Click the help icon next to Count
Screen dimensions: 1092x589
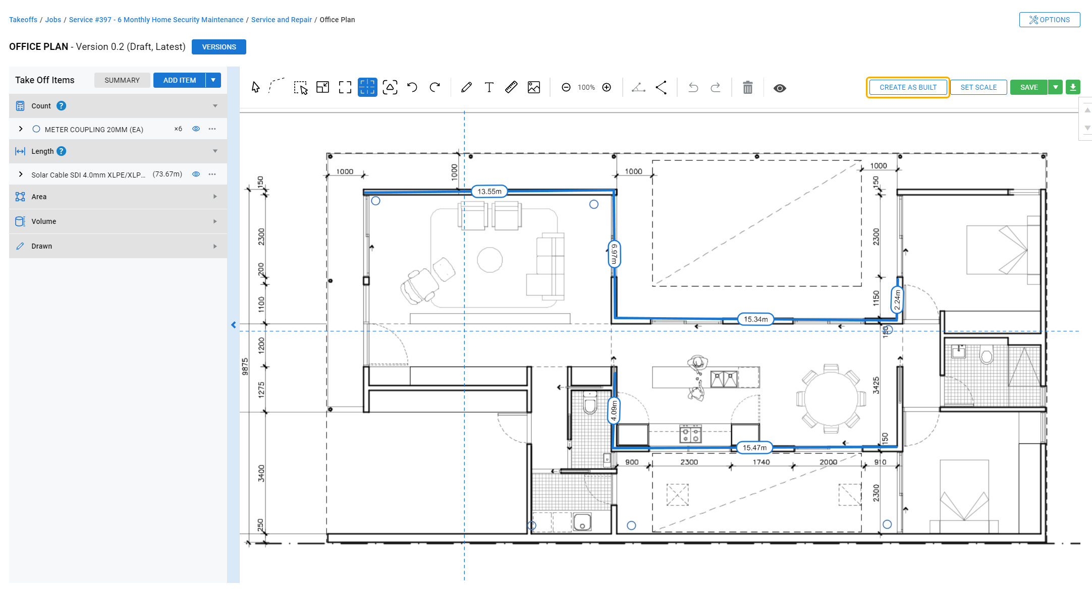62,106
